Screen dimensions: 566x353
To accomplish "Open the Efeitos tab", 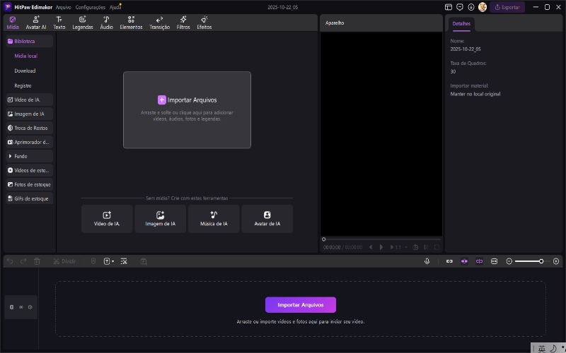I will coord(204,23).
